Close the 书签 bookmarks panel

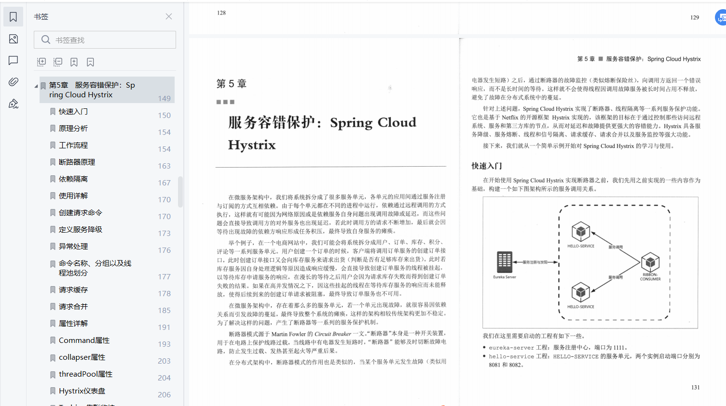(169, 16)
